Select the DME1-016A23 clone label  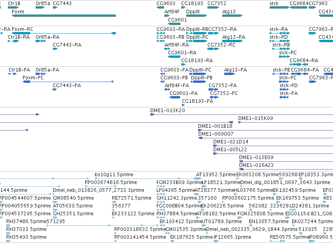(x=256, y=166)
